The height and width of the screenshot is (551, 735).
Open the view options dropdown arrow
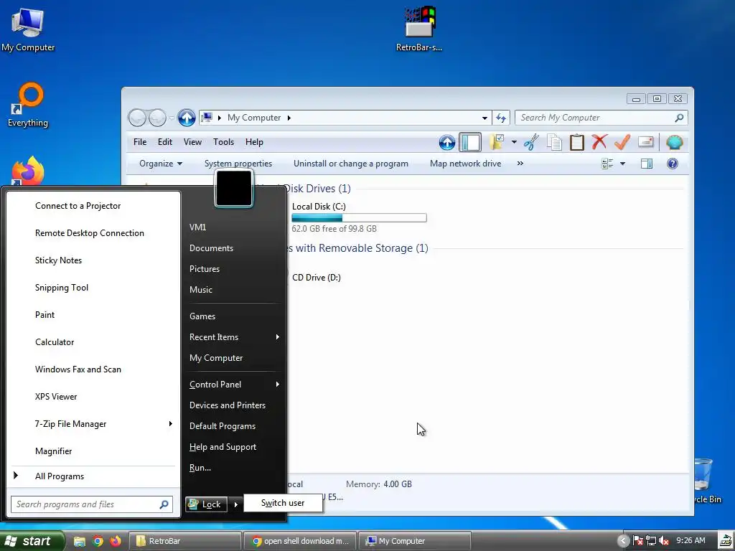(622, 164)
